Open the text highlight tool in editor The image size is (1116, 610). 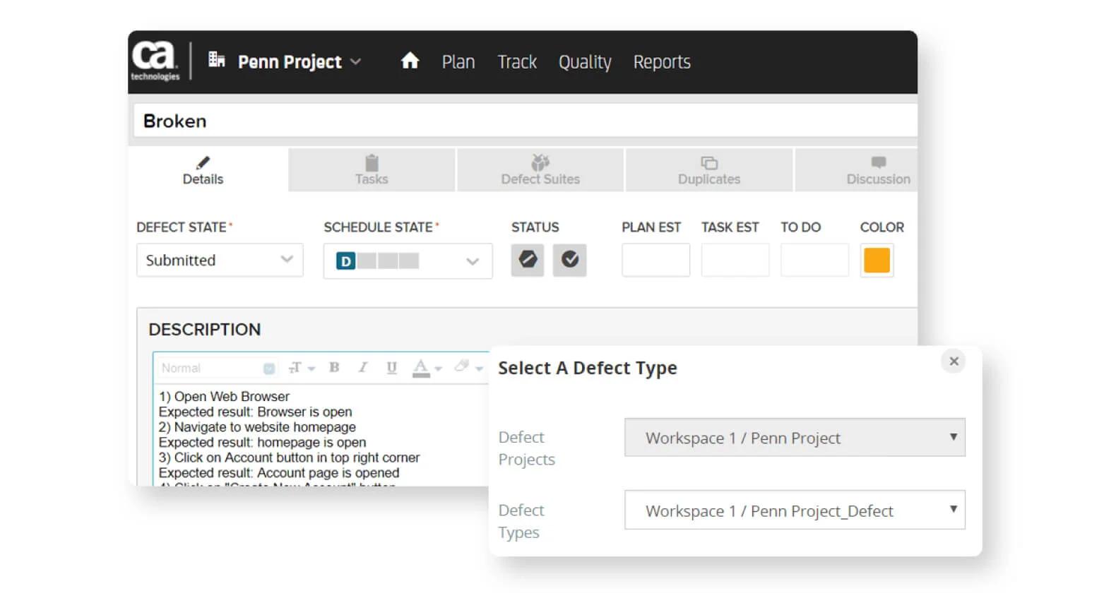[x=468, y=367]
